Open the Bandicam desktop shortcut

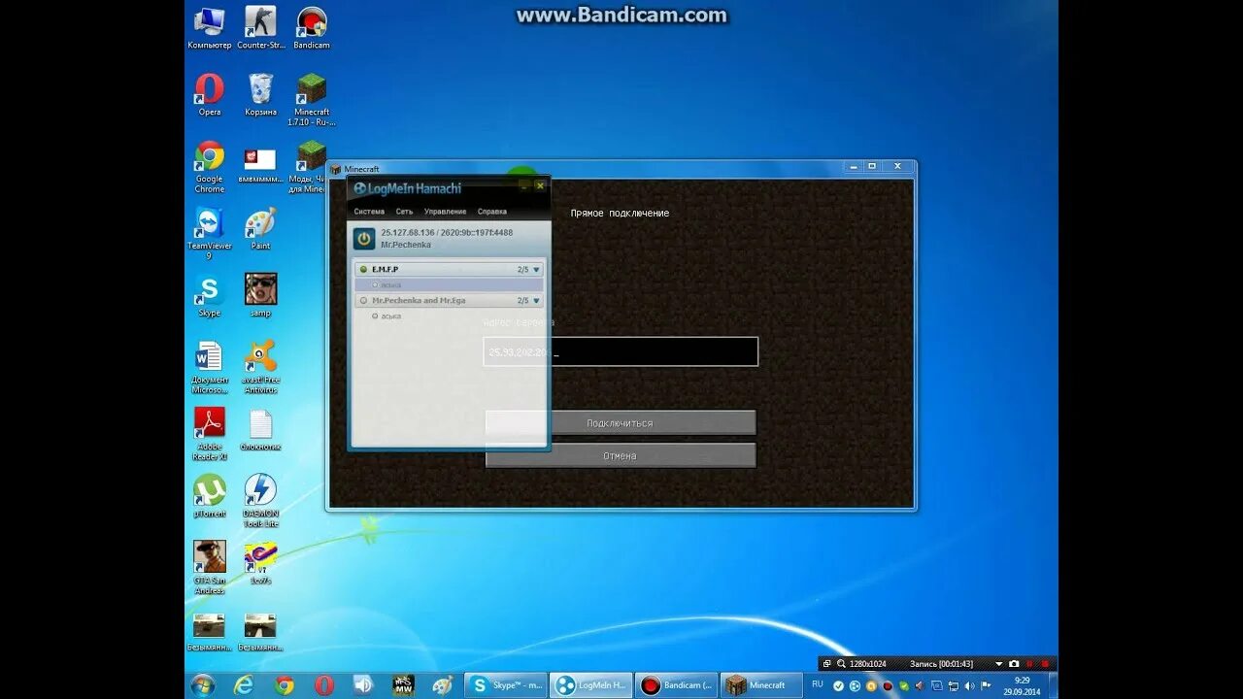tap(312, 28)
